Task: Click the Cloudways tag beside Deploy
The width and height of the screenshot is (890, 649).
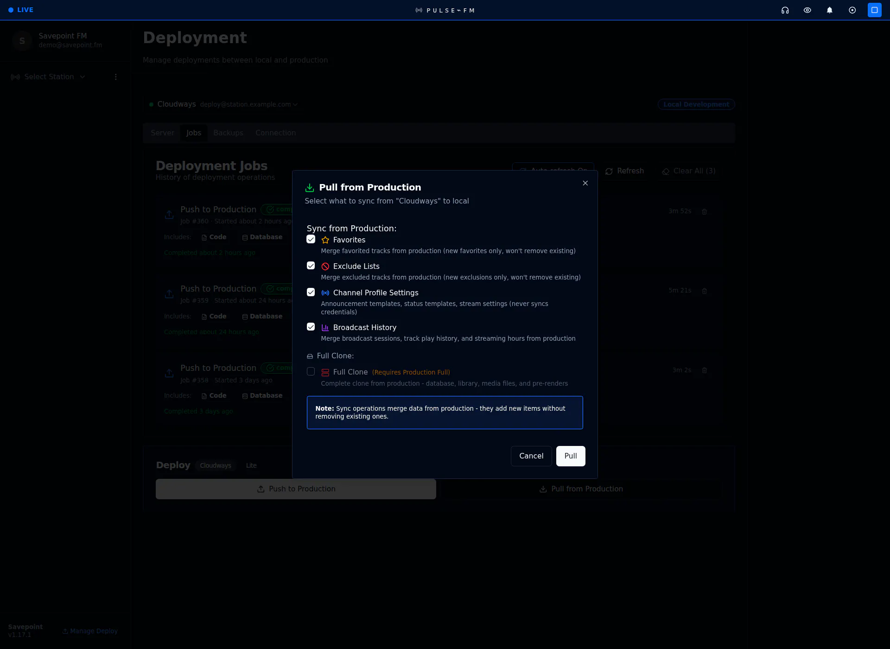Action: (216, 465)
